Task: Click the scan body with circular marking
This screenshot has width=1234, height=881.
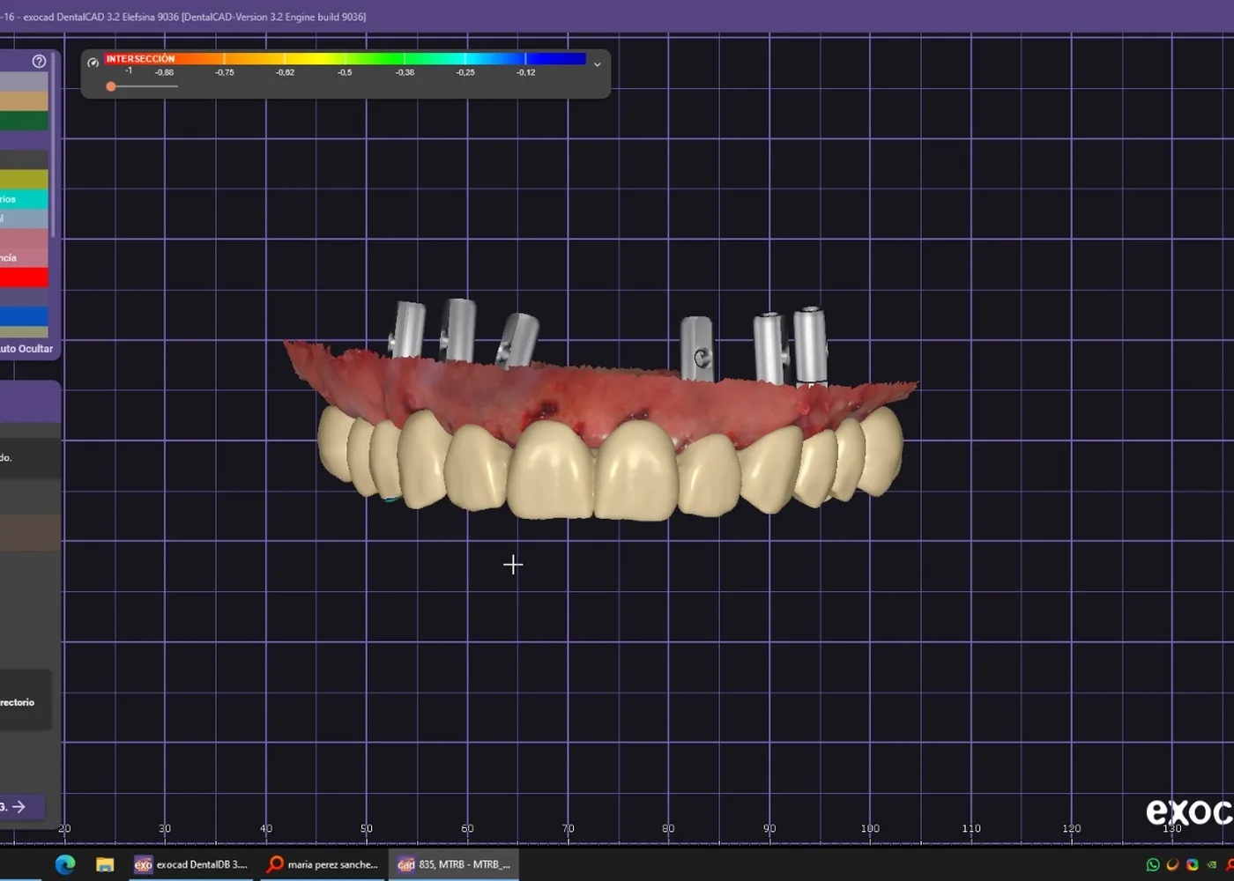Action: [696, 350]
